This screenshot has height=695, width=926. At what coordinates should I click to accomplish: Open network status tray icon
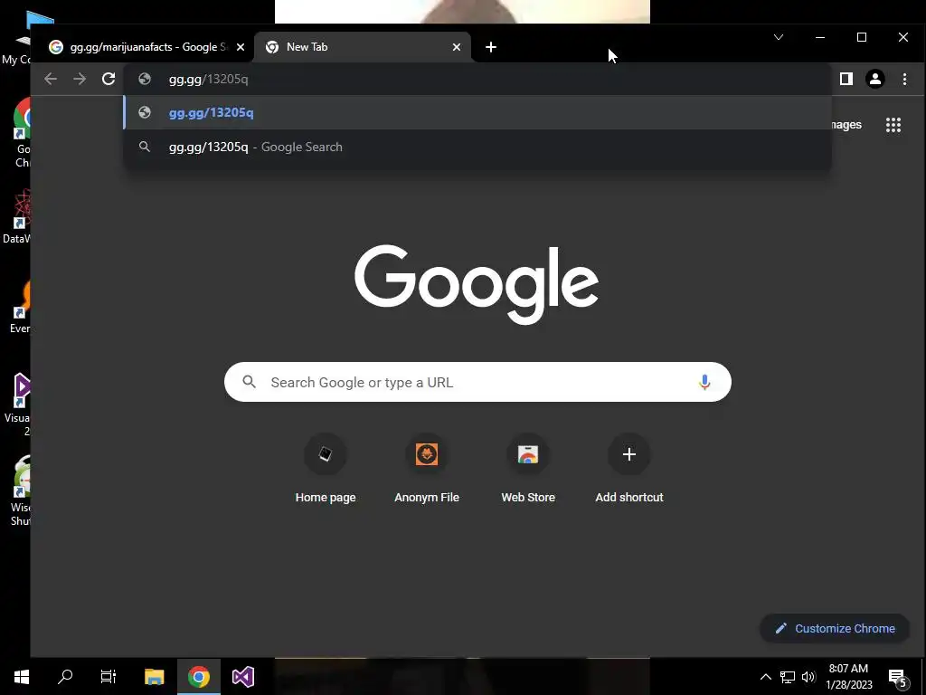[x=788, y=677]
